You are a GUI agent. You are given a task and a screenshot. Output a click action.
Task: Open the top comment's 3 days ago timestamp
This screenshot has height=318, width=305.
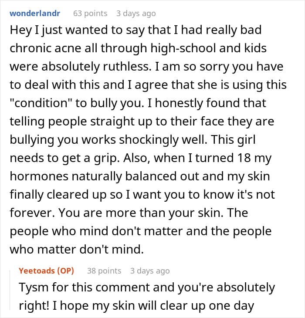[x=136, y=14]
